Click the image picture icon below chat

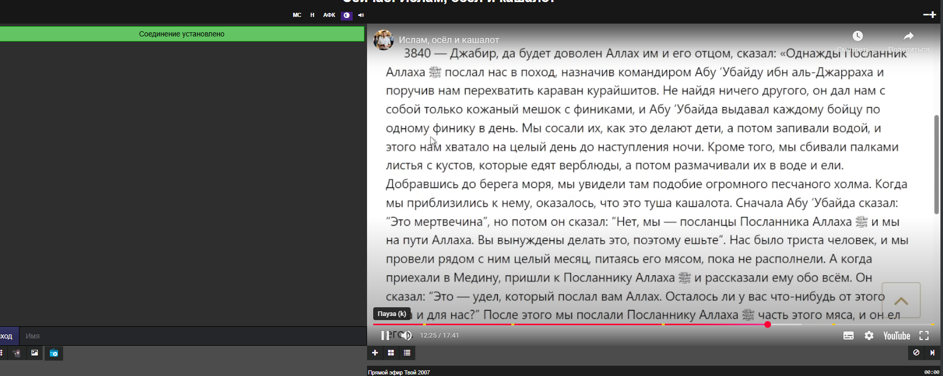point(34,353)
